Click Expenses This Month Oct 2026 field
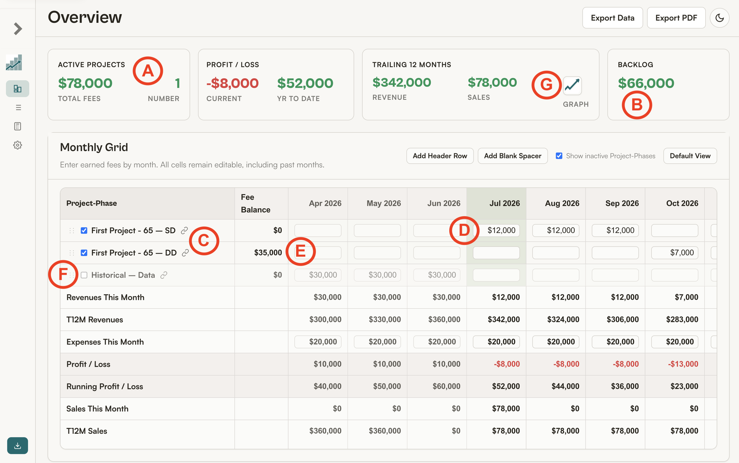 pyautogui.click(x=674, y=342)
